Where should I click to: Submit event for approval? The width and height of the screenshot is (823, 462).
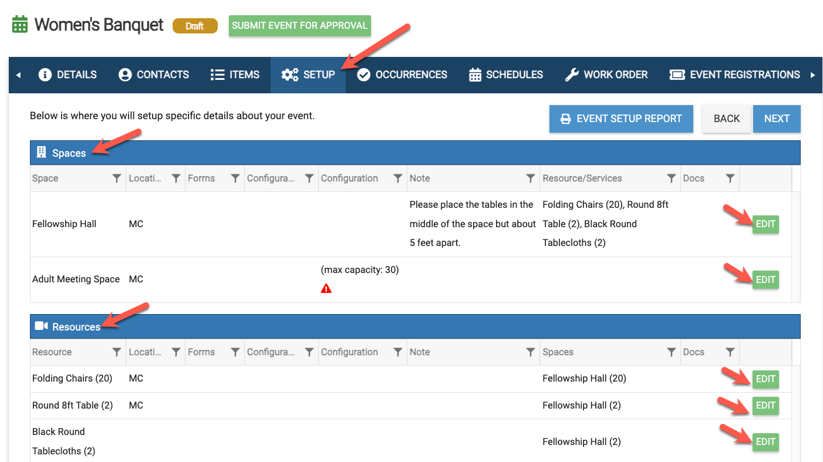[299, 26]
